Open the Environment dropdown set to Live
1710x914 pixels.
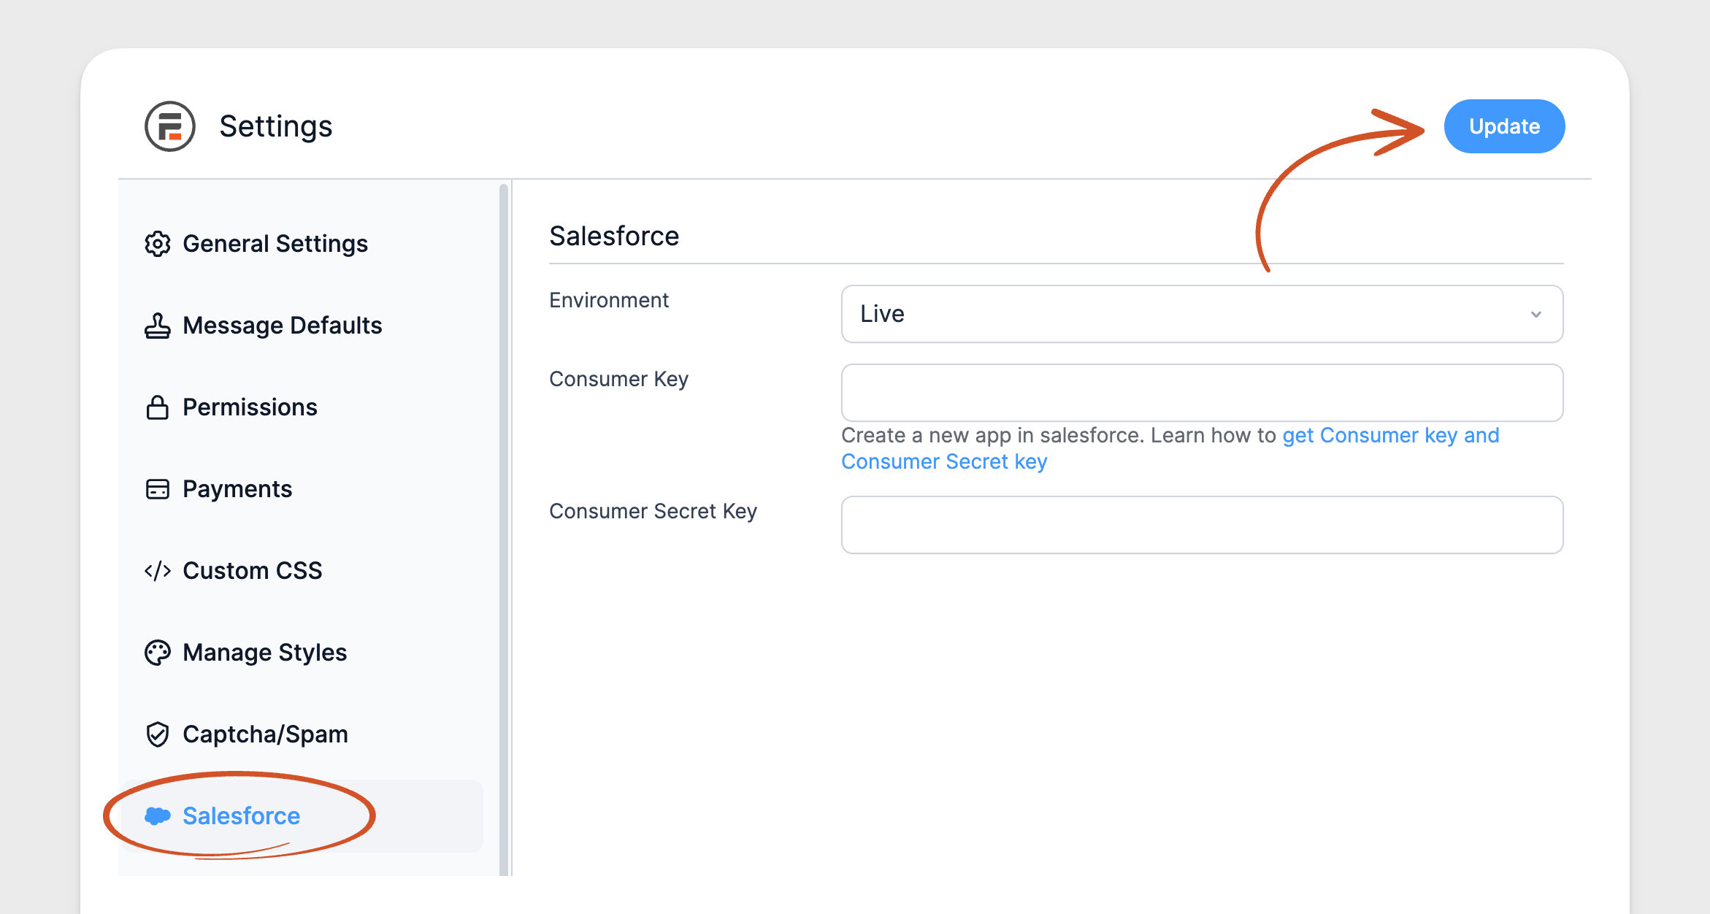tap(1202, 314)
